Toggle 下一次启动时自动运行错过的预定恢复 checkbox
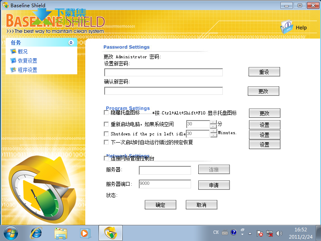 coord(106,142)
